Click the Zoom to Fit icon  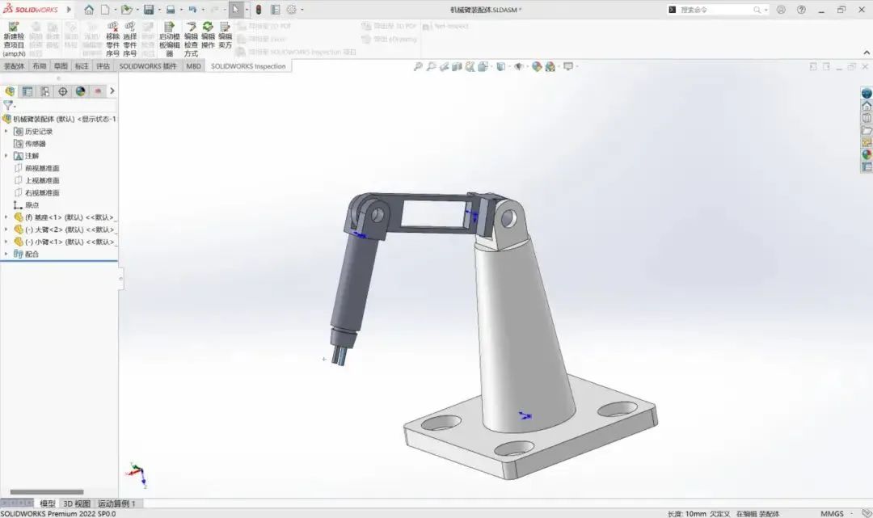pyautogui.click(x=418, y=66)
